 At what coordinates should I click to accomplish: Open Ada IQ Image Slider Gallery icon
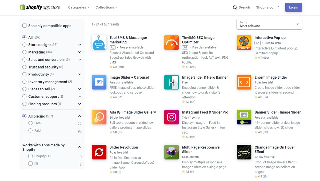(x=99, y=117)
